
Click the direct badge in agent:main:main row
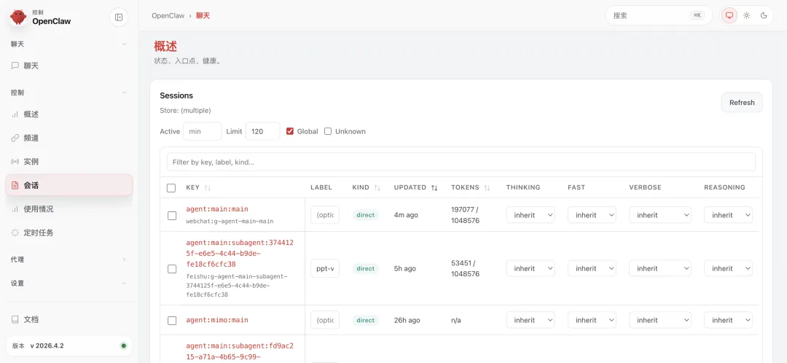(365, 215)
